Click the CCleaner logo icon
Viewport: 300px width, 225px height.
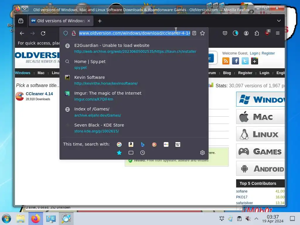click(x=20, y=96)
